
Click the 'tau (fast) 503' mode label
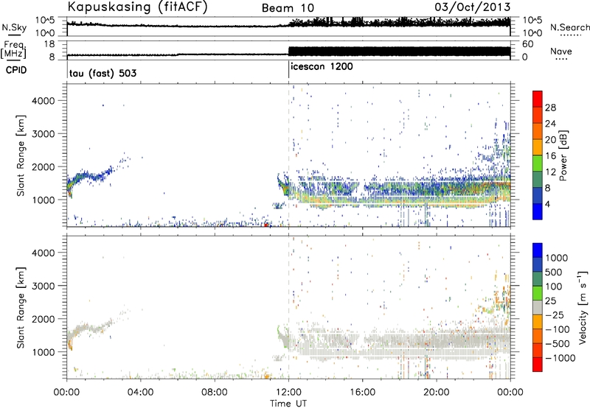point(103,73)
